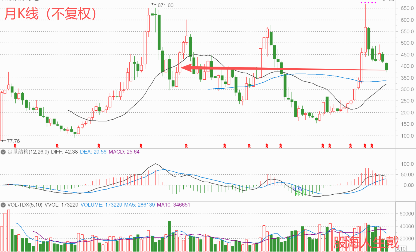Click the VOLUME: 173229 value
Viewport: 416px width, 252px height.
[101, 205]
